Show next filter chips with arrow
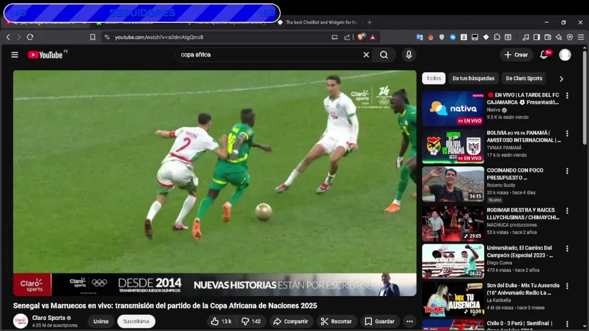Screen dimensions: 589x331 561,79
